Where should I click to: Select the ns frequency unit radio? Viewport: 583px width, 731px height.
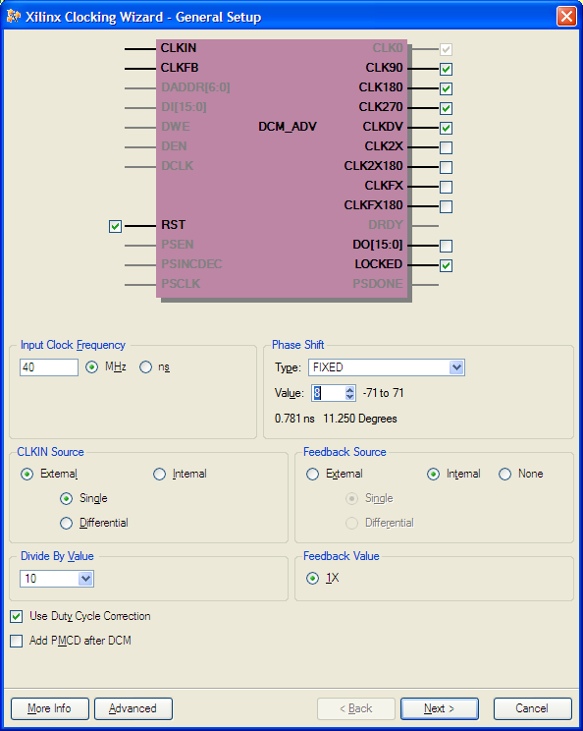pos(145,367)
